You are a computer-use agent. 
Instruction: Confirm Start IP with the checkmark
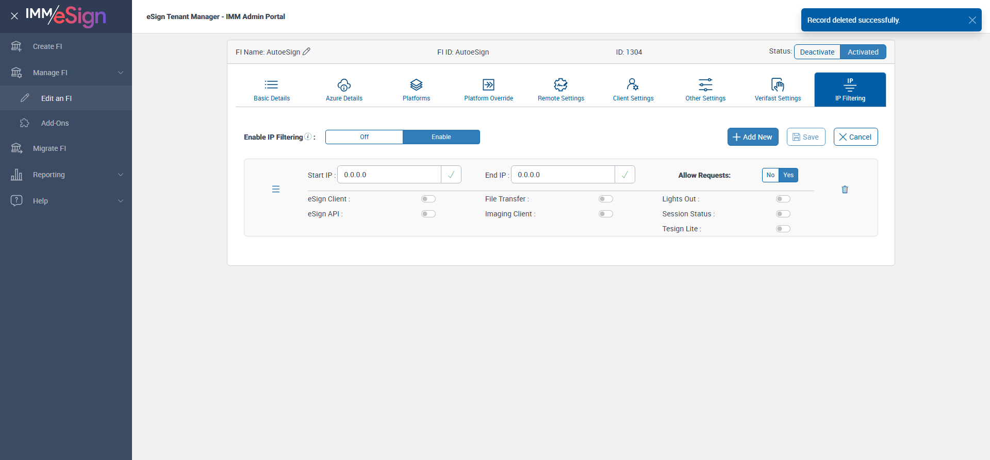coord(451,175)
